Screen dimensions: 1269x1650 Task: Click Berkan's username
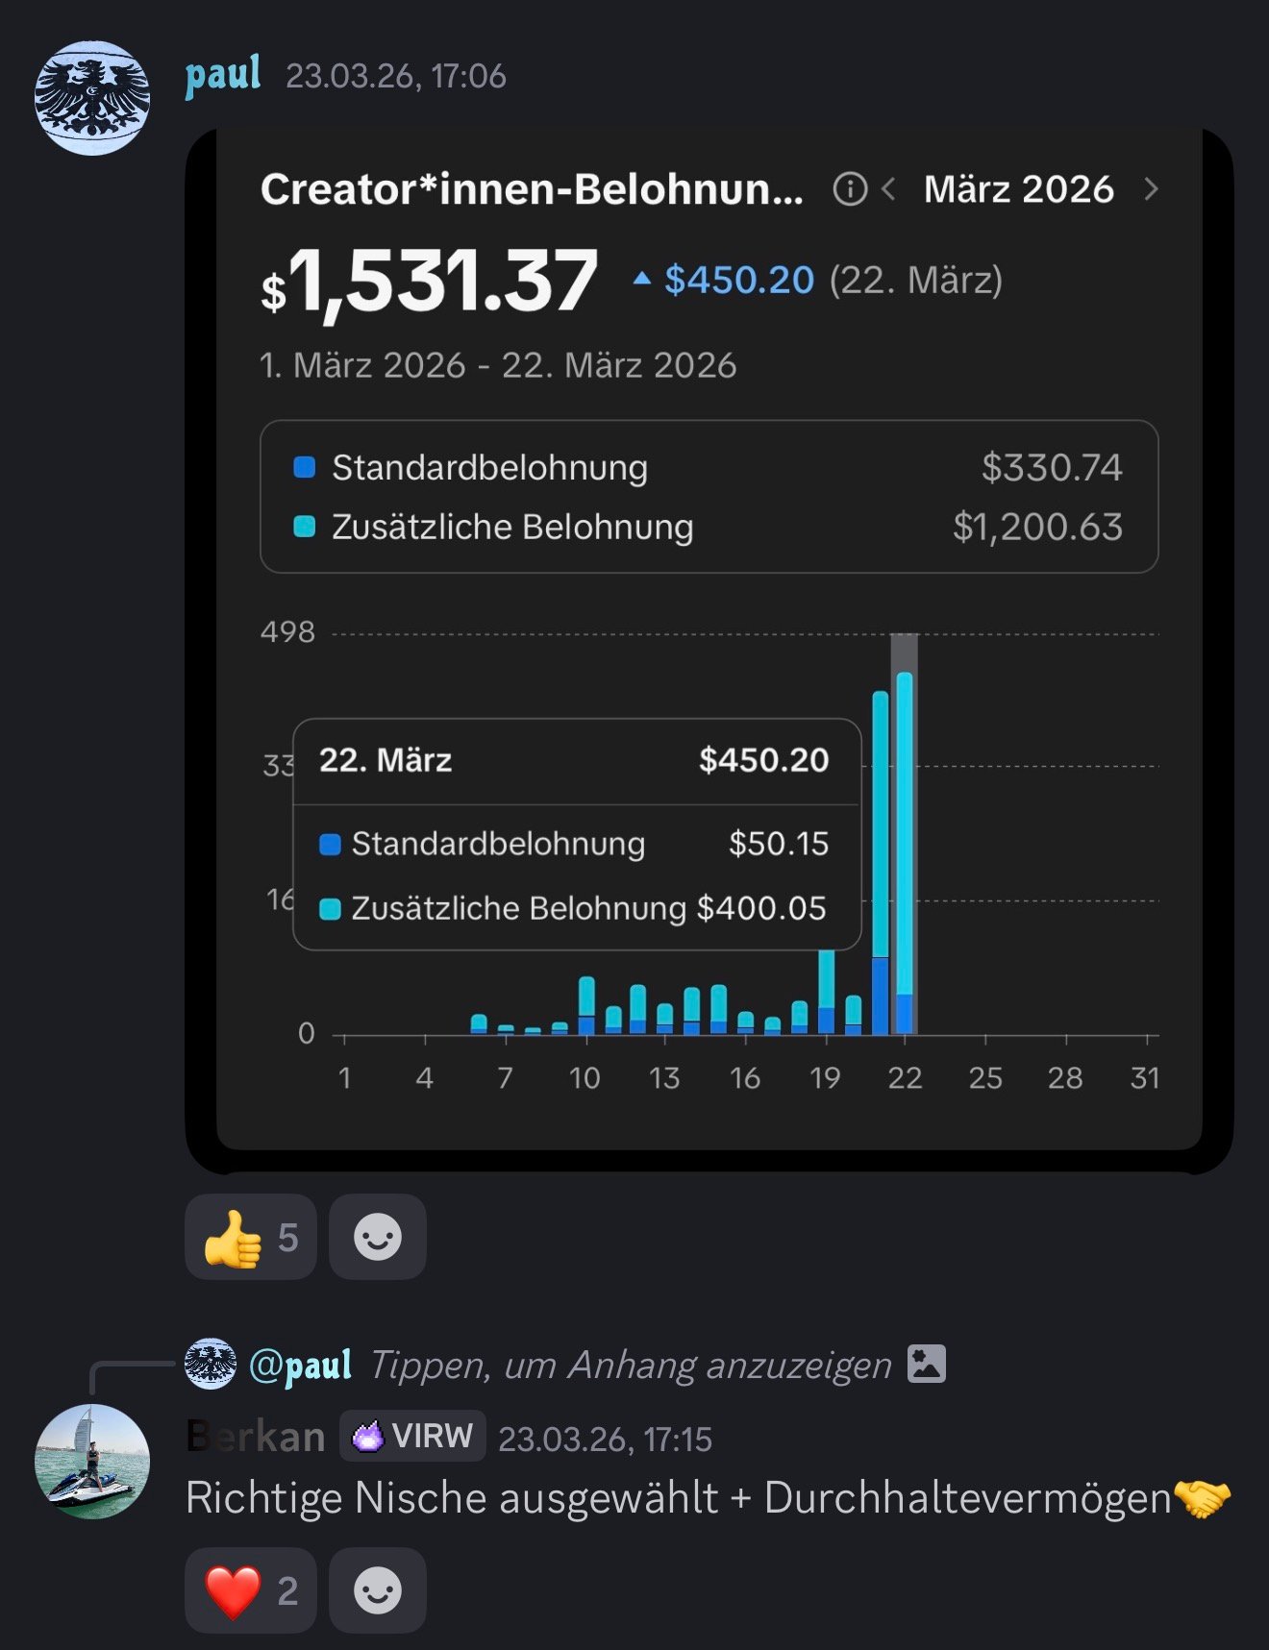[x=256, y=1437]
